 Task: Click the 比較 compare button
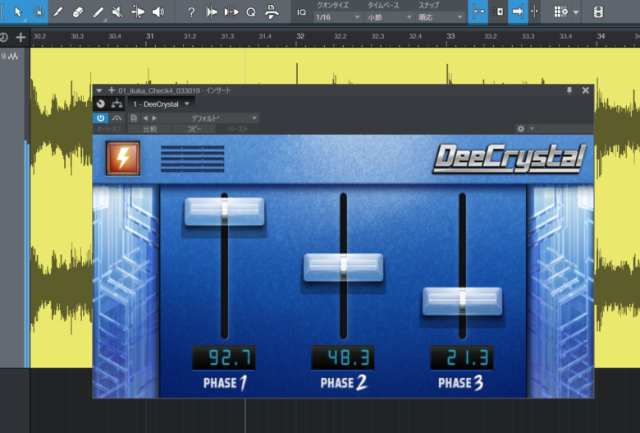pos(150,129)
